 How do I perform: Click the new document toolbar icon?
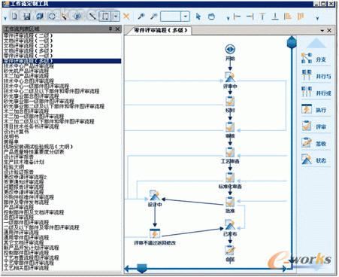(x=14, y=17)
